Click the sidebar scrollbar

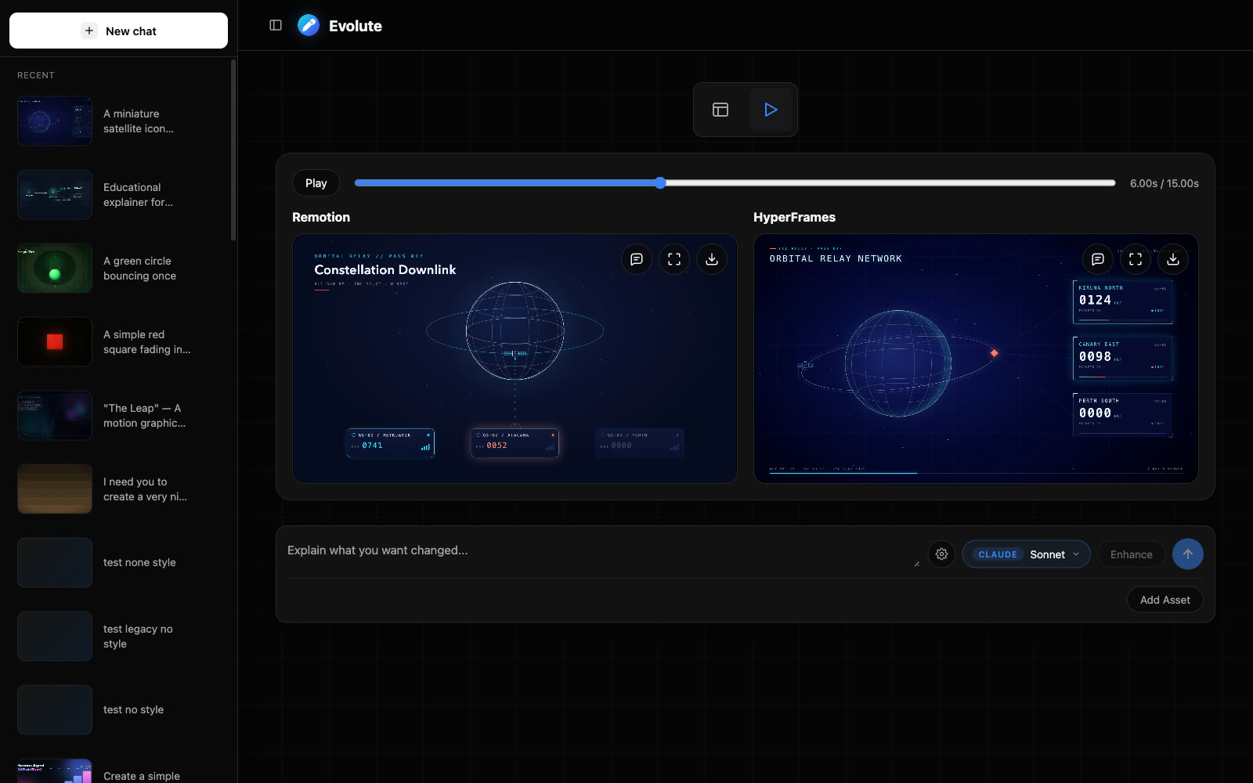click(233, 150)
